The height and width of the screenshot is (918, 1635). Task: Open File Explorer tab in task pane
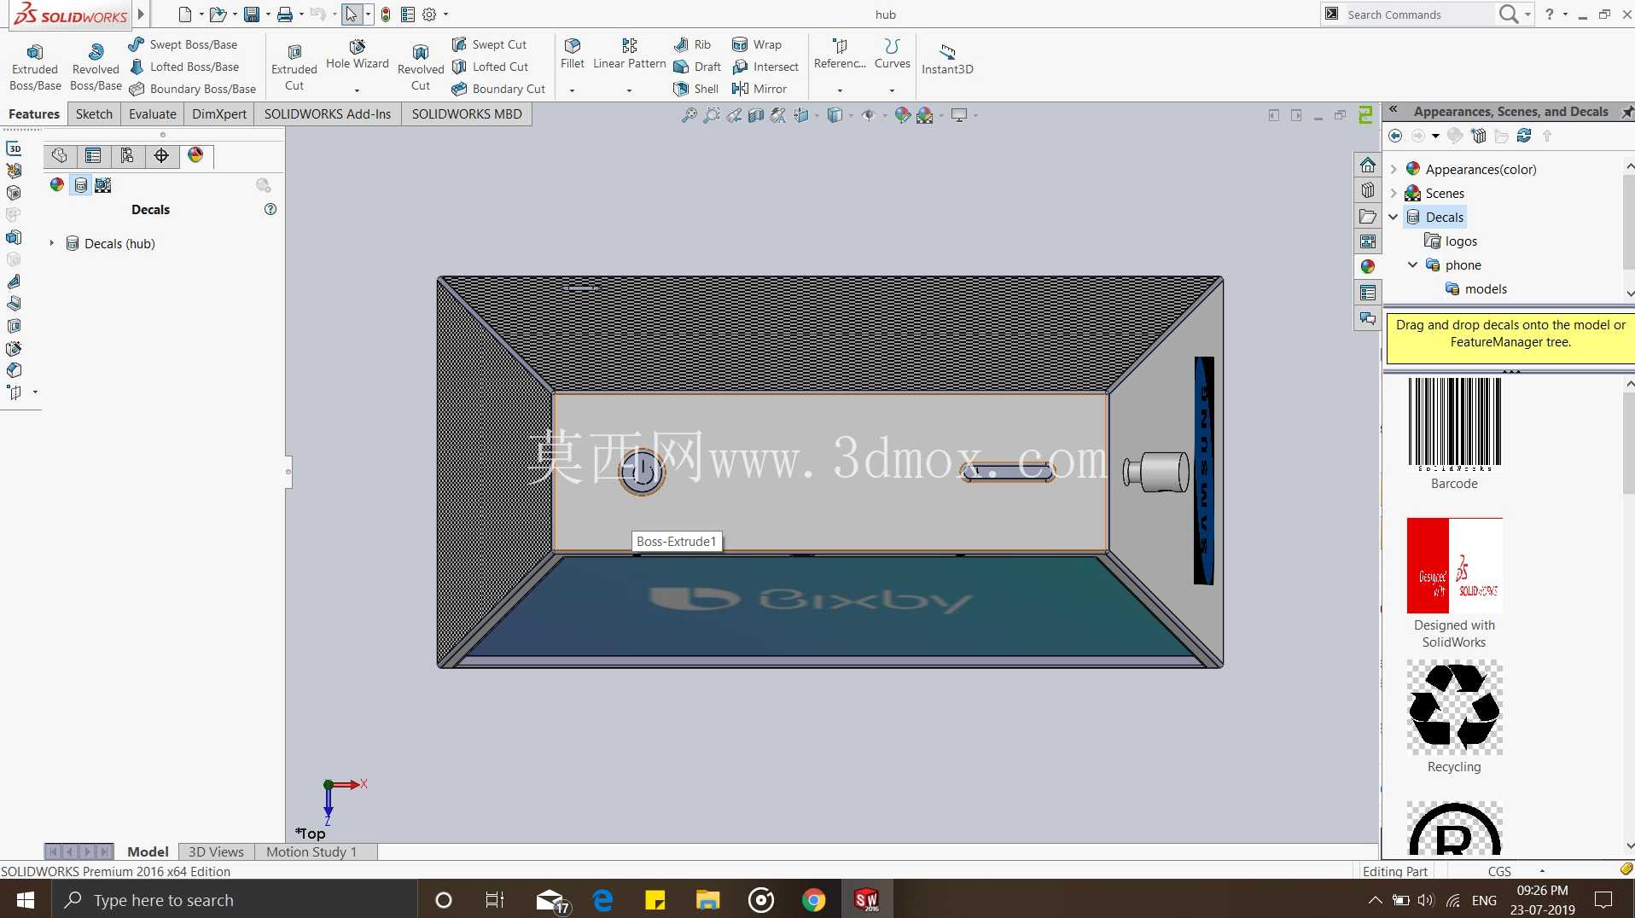1368,216
